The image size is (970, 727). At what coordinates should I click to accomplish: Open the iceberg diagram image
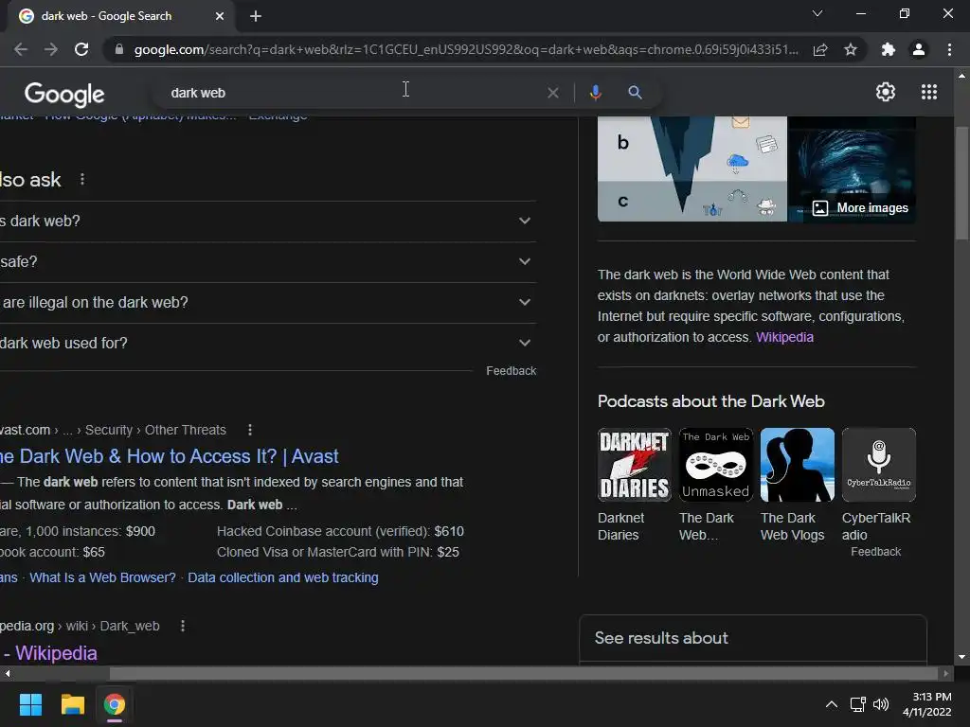(692, 168)
